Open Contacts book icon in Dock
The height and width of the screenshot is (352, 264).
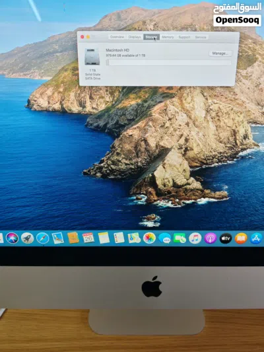[73, 238]
